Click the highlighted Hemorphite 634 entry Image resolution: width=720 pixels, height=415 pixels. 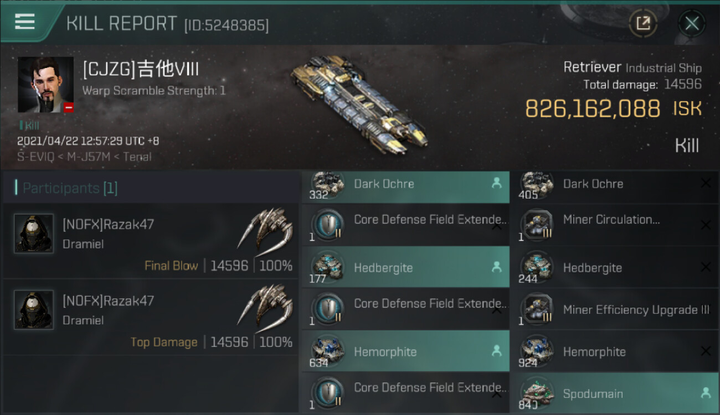pos(406,351)
